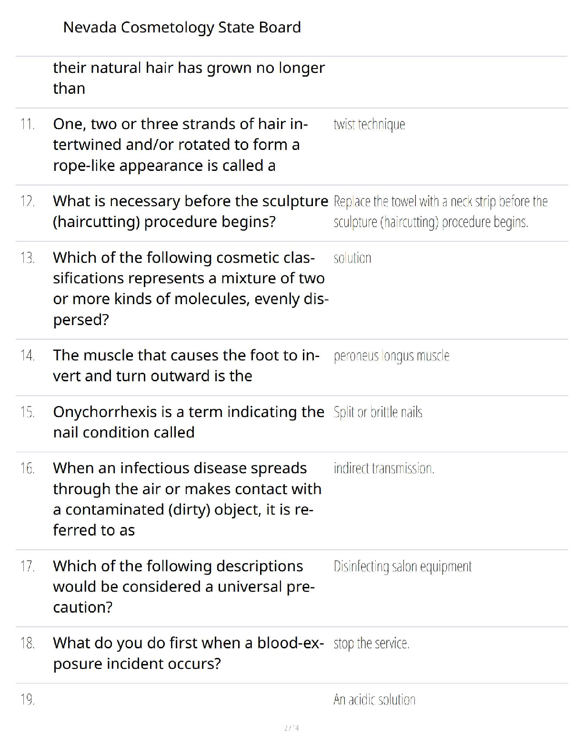
Task: Select the 'indirect transmission.' answer
Action: pos(383,468)
